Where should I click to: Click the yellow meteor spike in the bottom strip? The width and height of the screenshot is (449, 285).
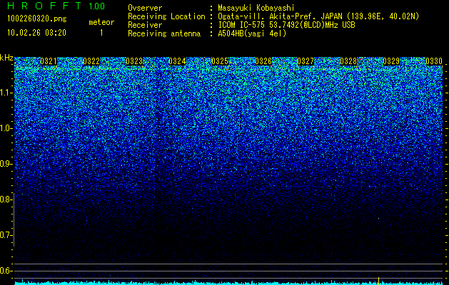[379, 281]
